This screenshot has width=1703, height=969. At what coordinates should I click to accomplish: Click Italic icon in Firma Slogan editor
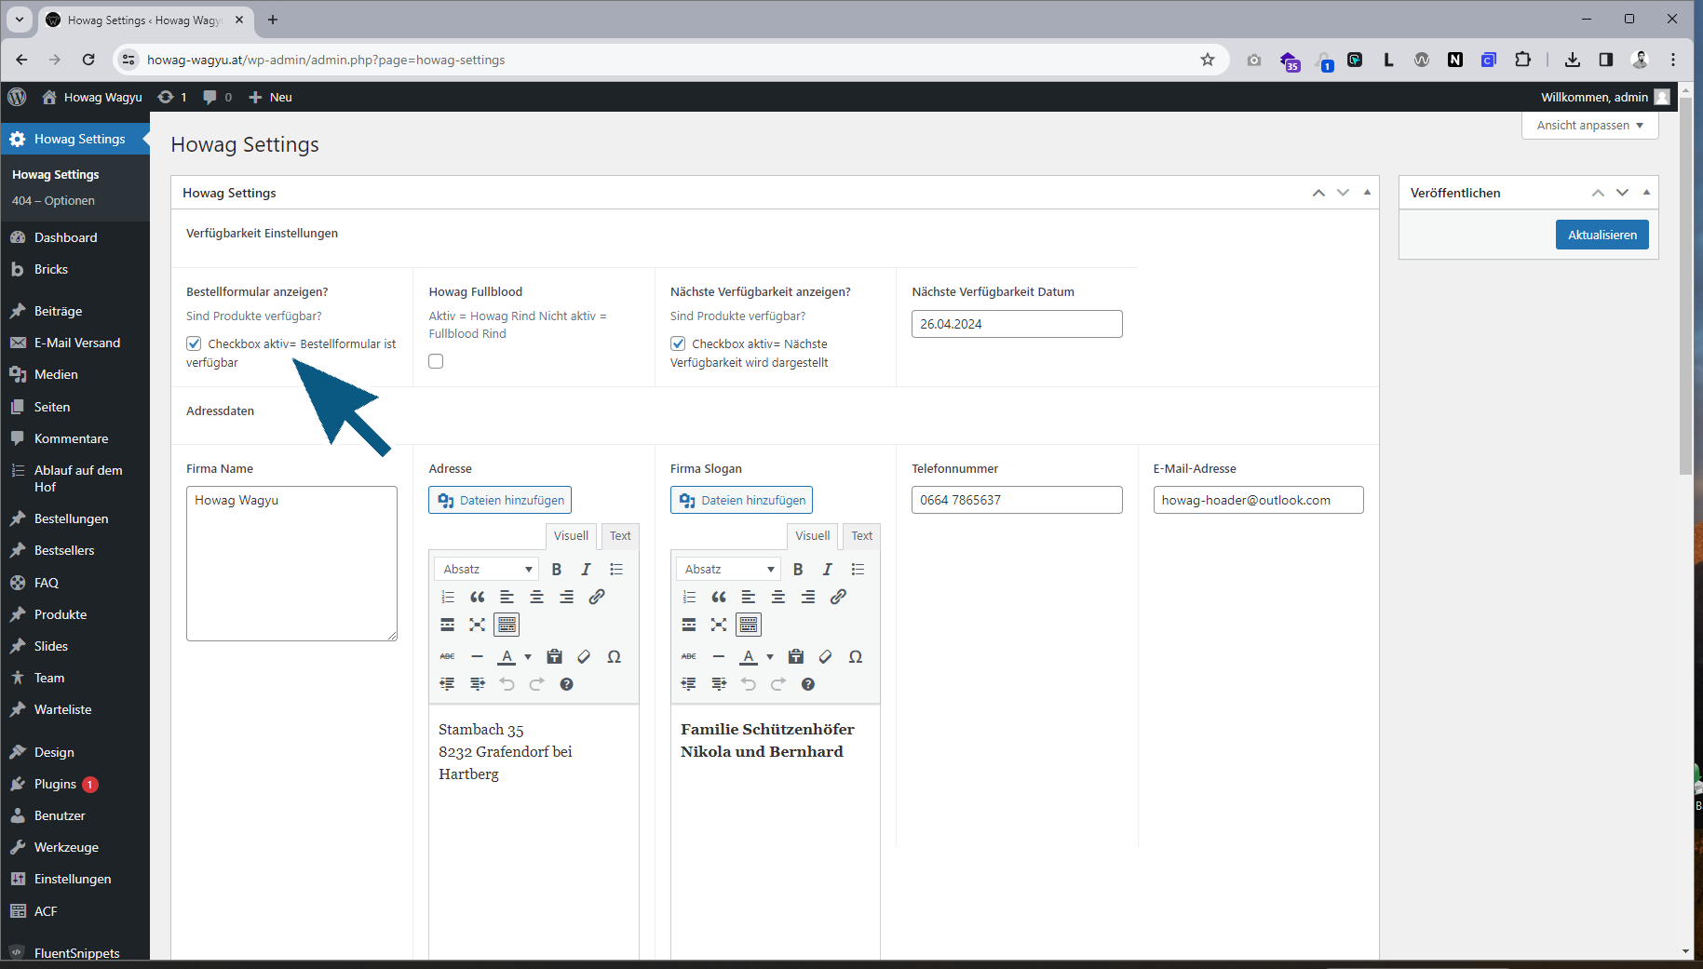[x=827, y=569]
